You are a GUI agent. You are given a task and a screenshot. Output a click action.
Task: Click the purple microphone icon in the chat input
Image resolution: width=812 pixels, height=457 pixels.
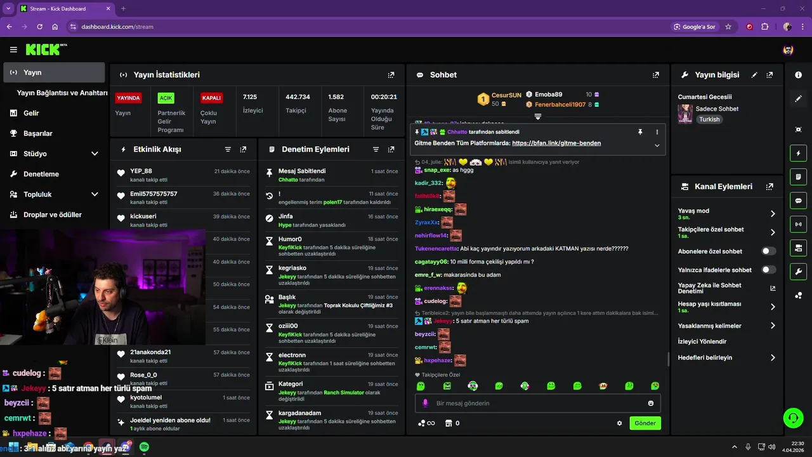426,403
